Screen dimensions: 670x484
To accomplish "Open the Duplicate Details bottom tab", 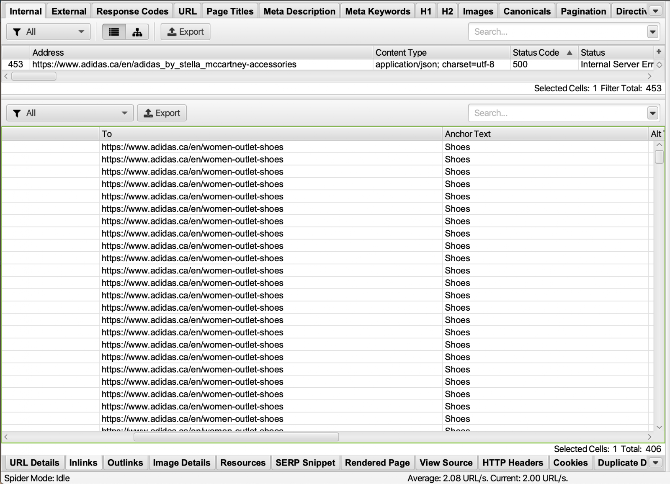I will coord(621,463).
